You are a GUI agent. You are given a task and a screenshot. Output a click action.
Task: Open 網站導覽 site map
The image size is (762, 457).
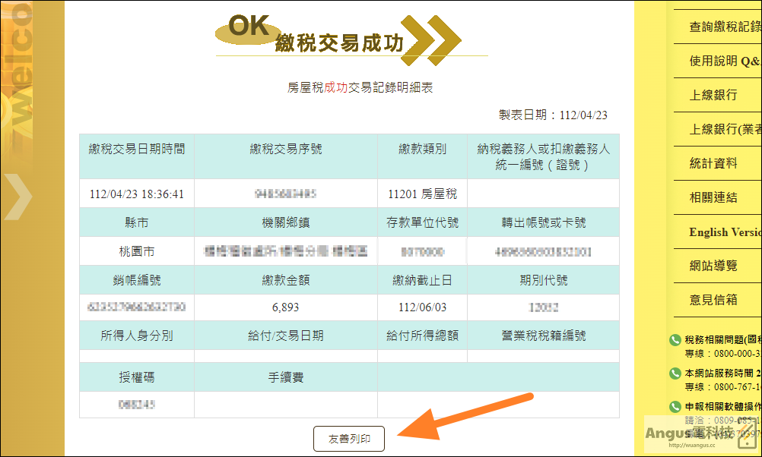coord(713,266)
